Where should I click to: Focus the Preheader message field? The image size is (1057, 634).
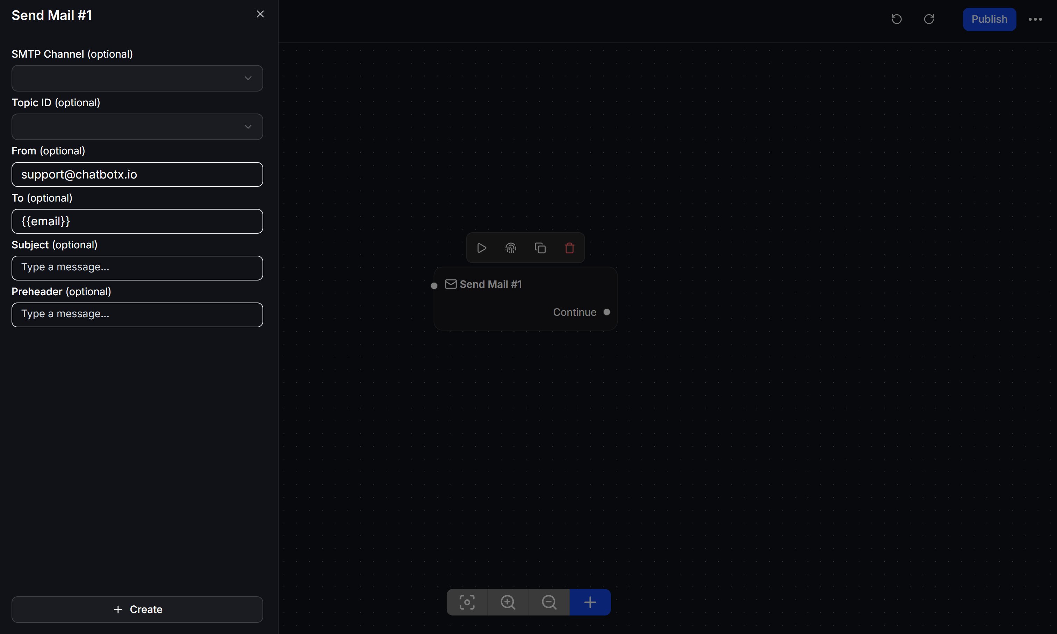tap(137, 315)
